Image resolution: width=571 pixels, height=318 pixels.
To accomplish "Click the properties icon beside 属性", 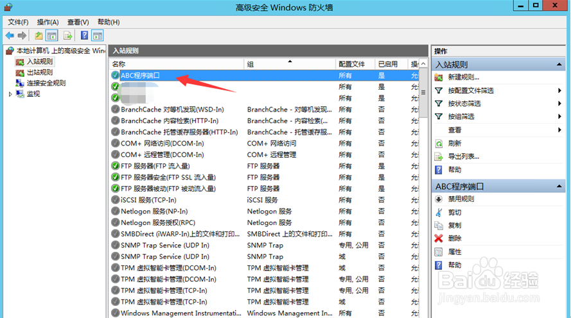I will click(x=439, y=251).
